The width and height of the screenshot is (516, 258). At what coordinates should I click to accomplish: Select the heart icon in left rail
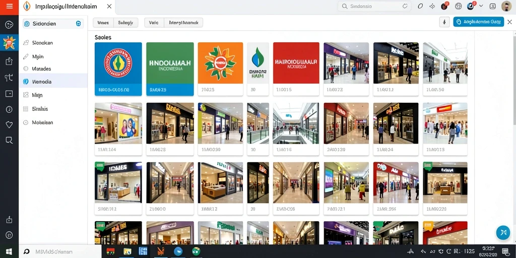click(9, 125)
